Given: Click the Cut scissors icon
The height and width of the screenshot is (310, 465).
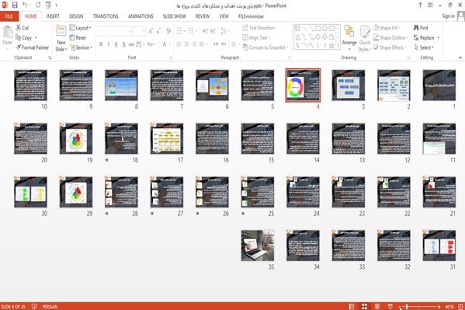Looking at the screenshot, I should [x=19, y=28].
